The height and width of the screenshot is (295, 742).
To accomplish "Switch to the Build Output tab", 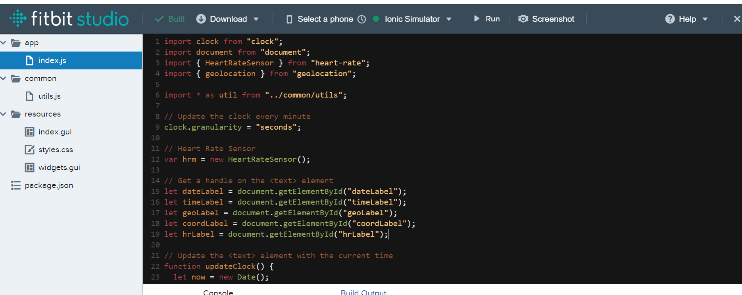I will [x=363, y=292].
